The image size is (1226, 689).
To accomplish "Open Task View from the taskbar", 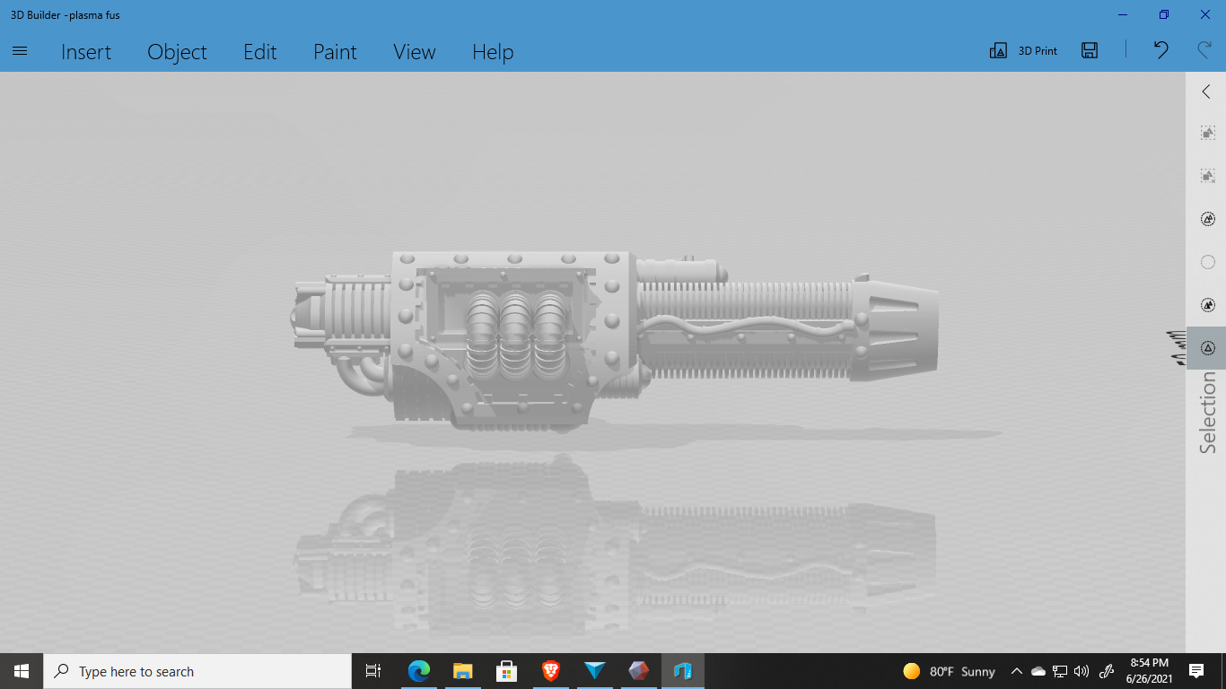I will pyautogui.click(x=373, y=671).
